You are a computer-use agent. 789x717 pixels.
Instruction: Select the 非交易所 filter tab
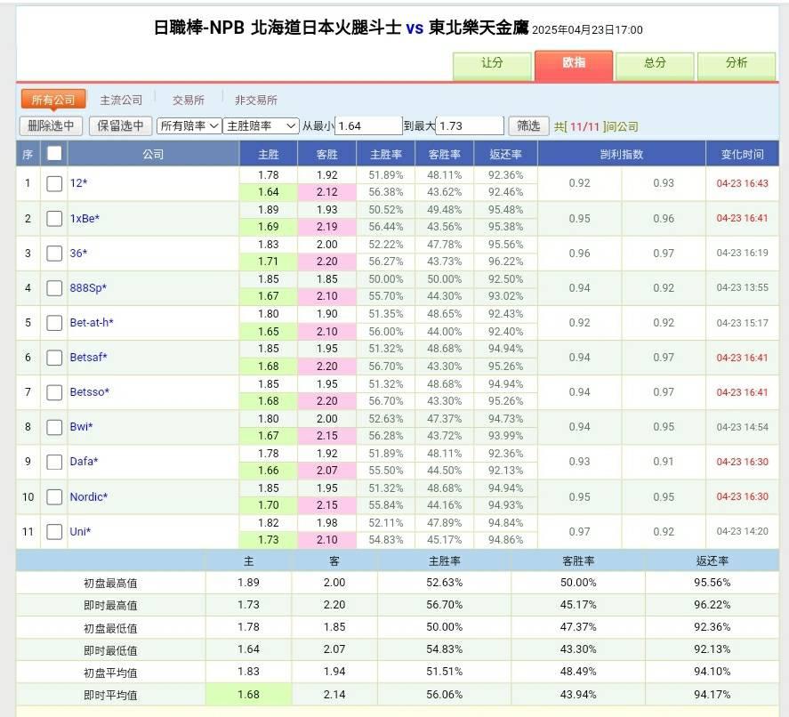[255, 101]
